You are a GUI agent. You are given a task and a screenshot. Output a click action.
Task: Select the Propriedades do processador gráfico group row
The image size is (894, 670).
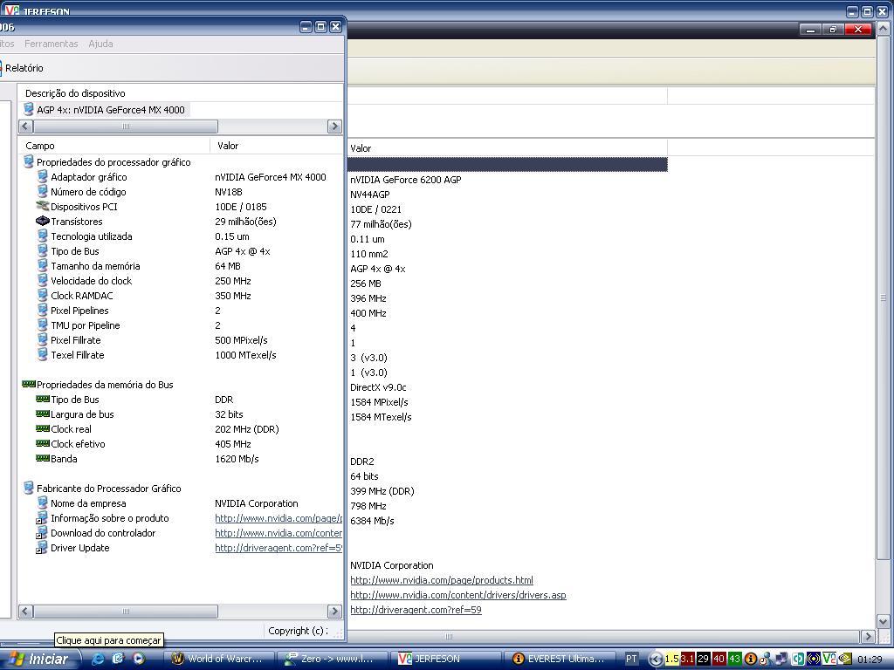click(113, 161)
